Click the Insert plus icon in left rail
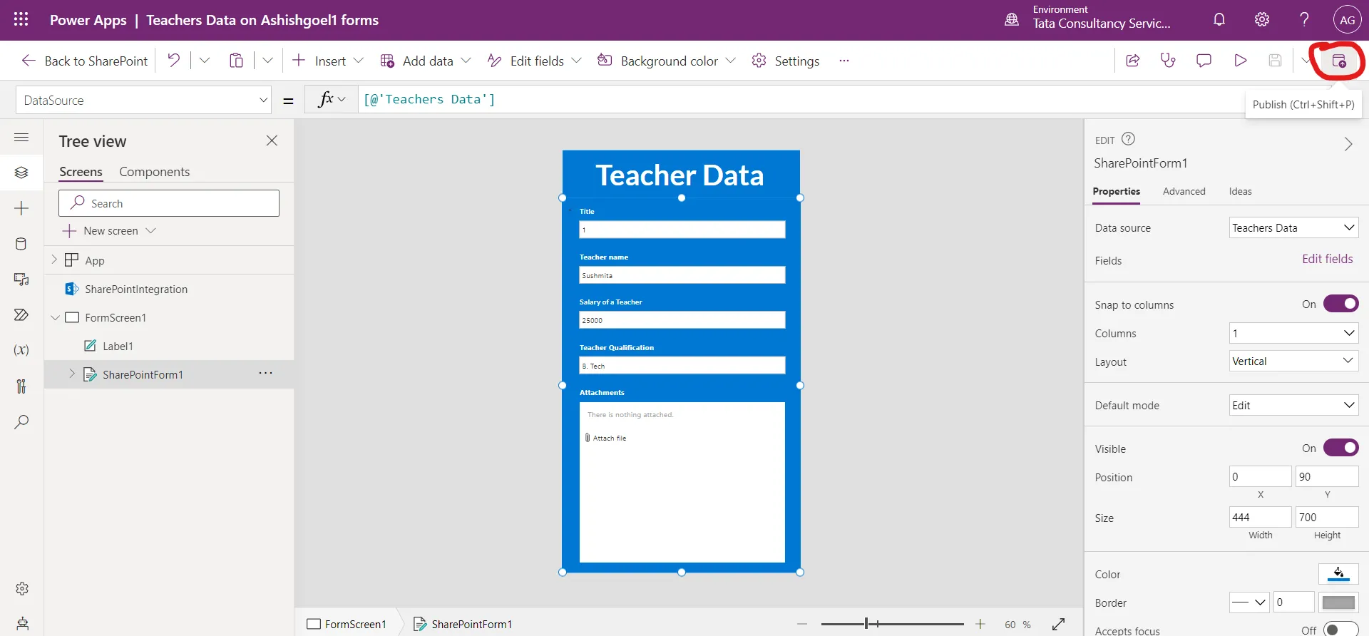1369x636 pixels. click(21, 208)
